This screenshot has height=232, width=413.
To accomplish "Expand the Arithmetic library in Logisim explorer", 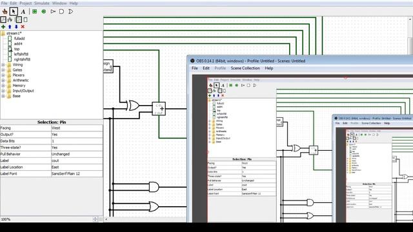I will tap(3, 81).
